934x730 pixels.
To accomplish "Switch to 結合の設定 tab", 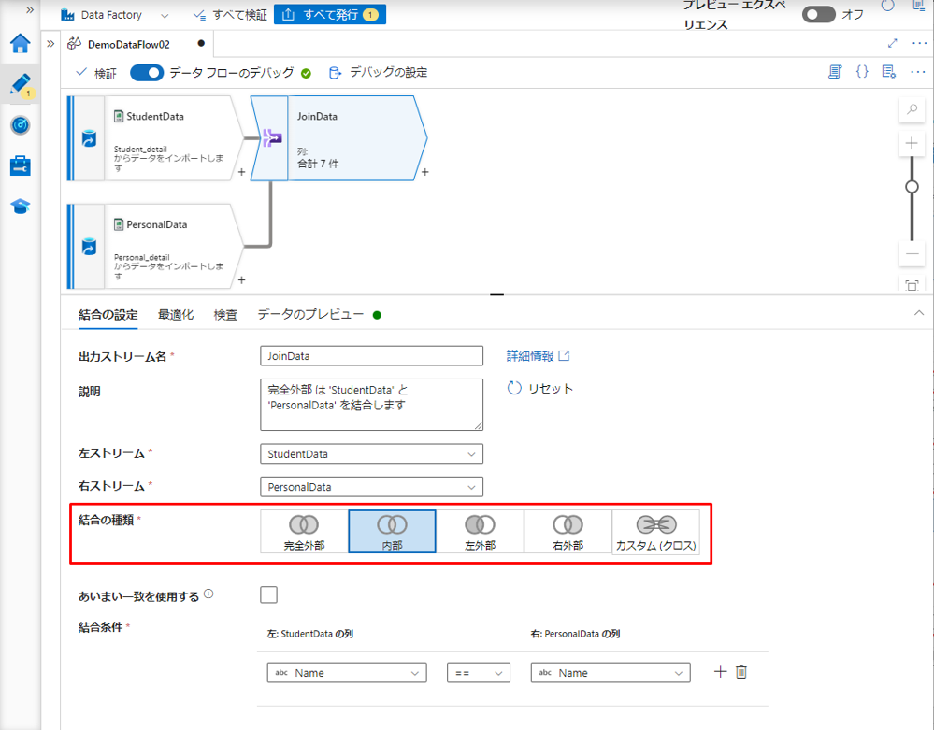I will (108, 315).
